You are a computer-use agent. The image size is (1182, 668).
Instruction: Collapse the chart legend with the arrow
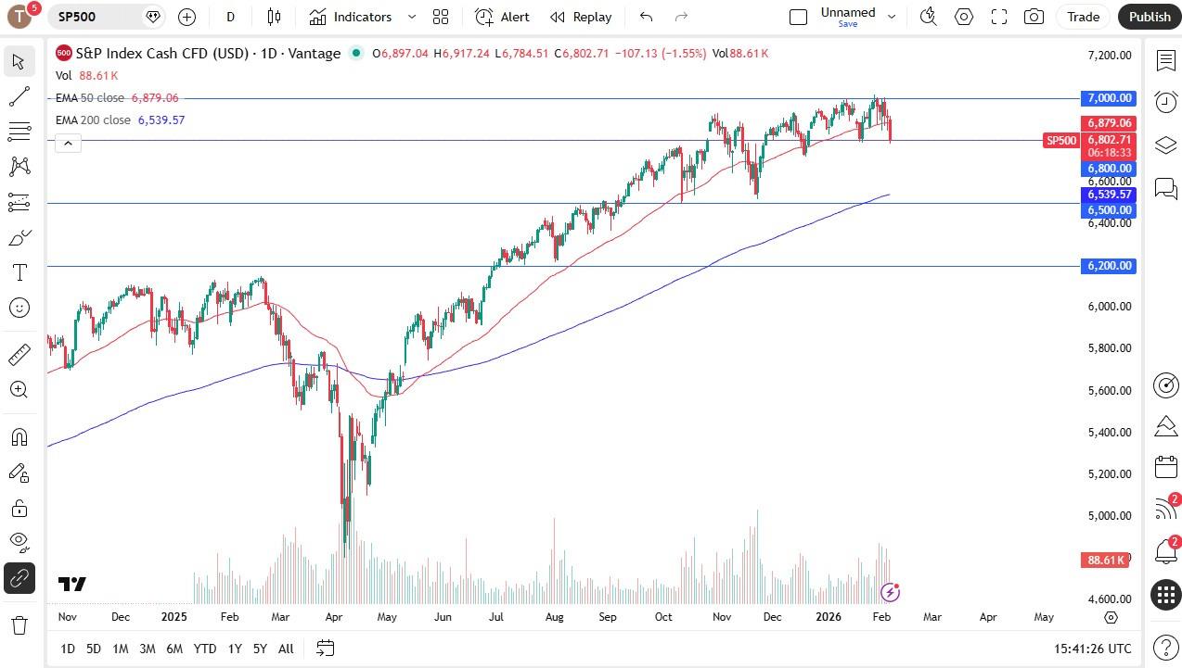pos(68,143)
